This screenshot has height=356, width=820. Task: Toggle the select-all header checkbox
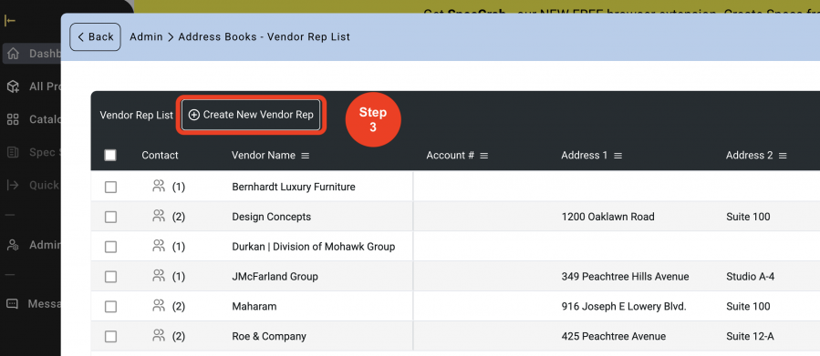[110, 155]
